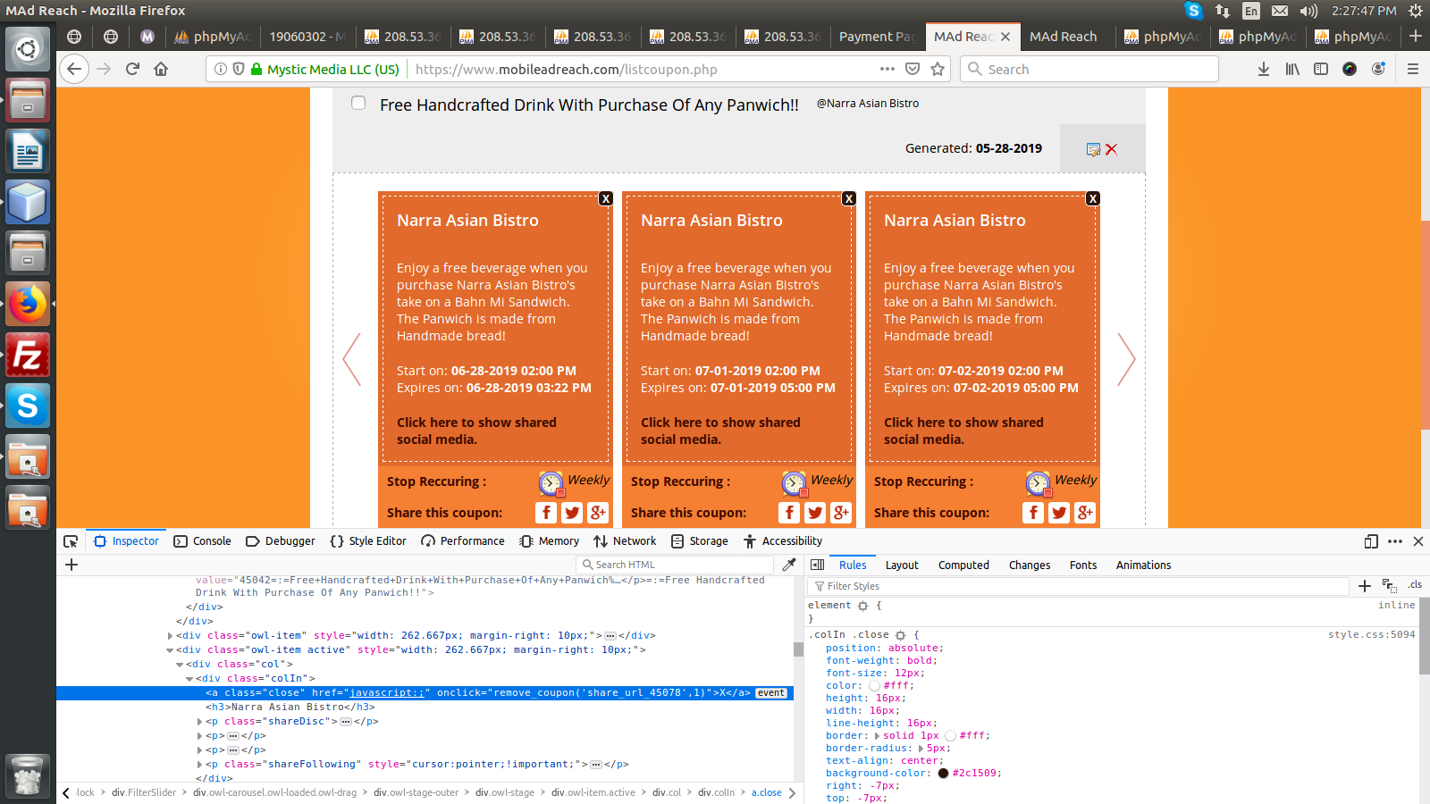1430x804 pixels.
Task: Click the Weekly clock icon on first coupon
Action: 551,483
